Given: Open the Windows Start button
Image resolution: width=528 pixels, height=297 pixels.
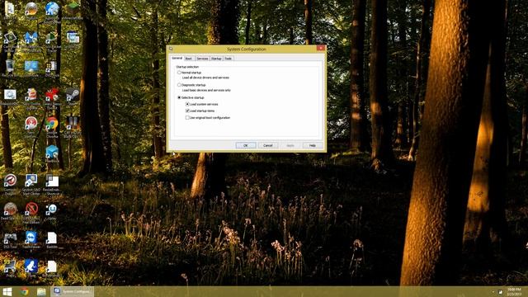Looking at the screenshot, I should [x=7, y=291].
